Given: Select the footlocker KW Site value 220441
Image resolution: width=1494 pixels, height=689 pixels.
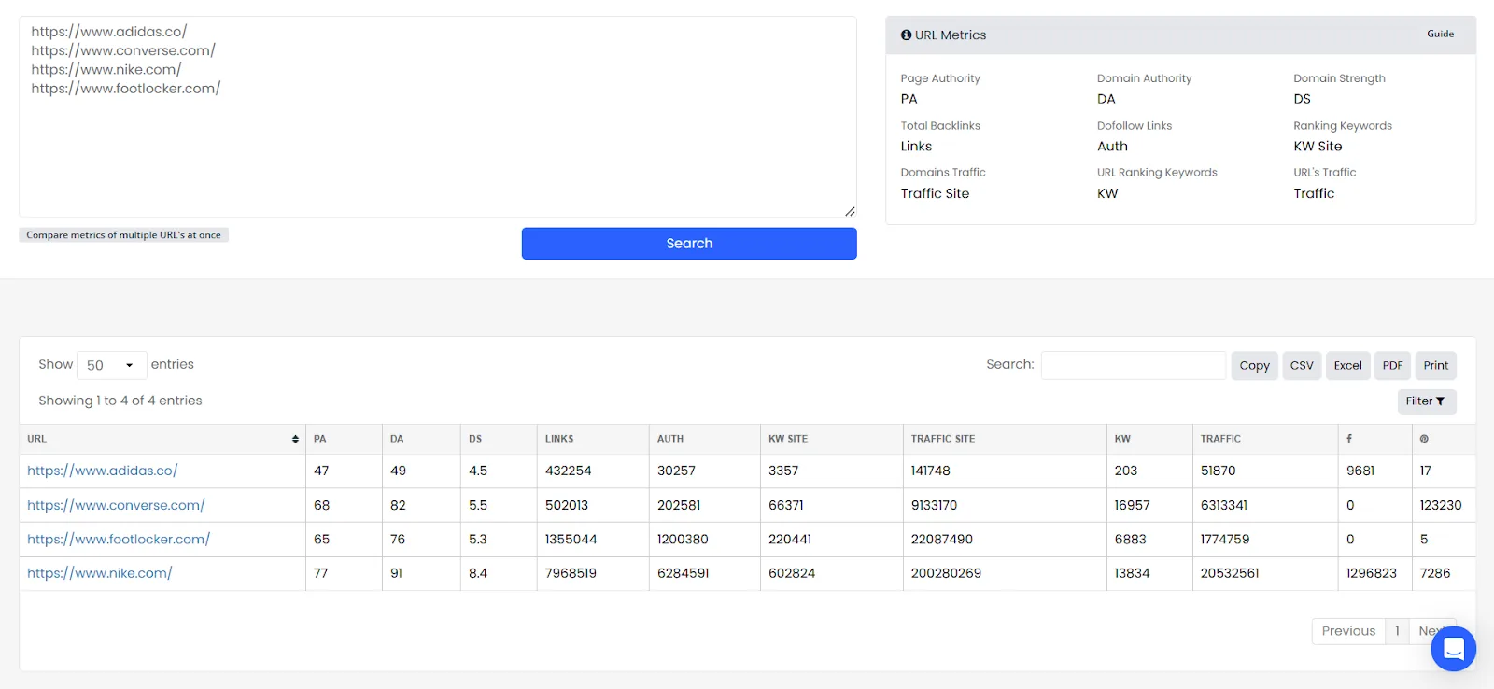Looking at the screenshot, I should tap(790, 540).
